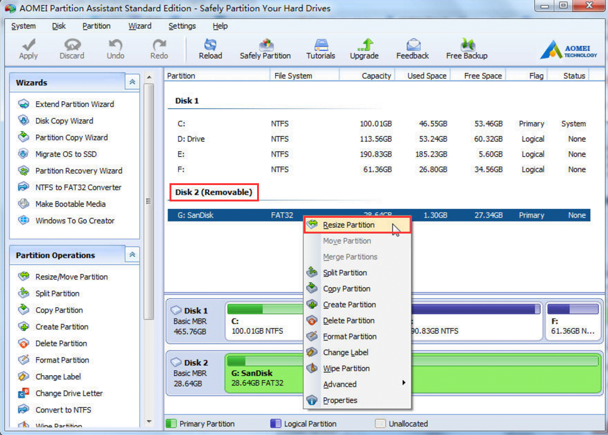Sort by Free Space column header
The image size is (608, 435).
478,76
